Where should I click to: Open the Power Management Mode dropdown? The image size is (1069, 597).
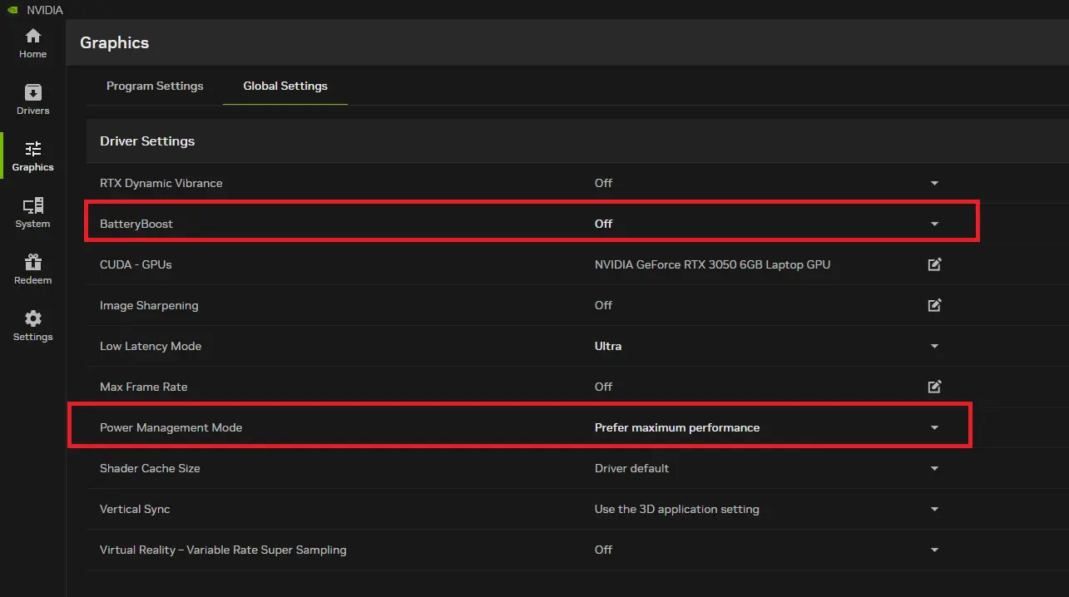[934, 427]
